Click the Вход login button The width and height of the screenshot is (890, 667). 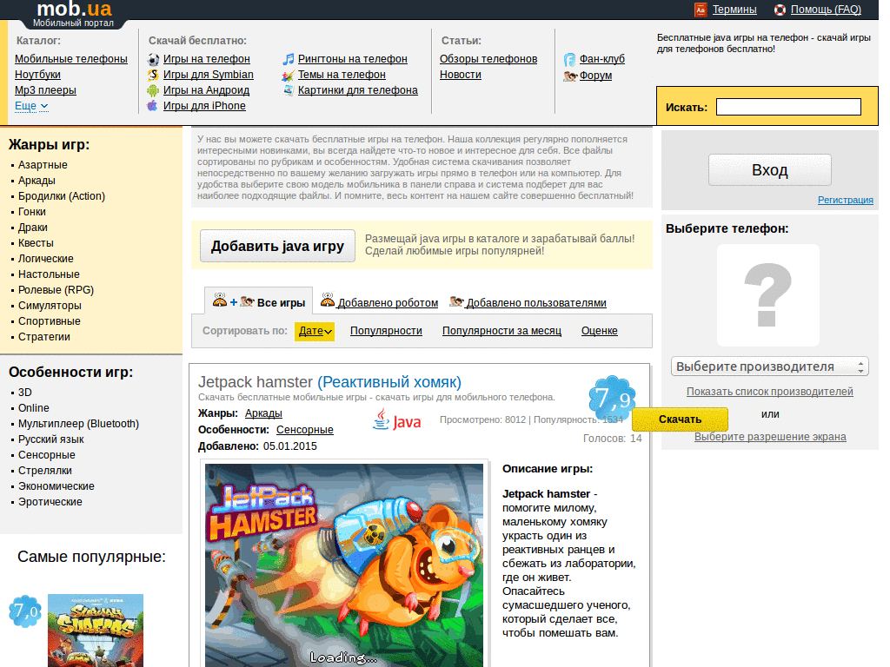(x=770, y=169)
